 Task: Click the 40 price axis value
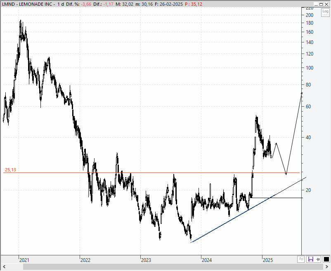pos(308,138)
